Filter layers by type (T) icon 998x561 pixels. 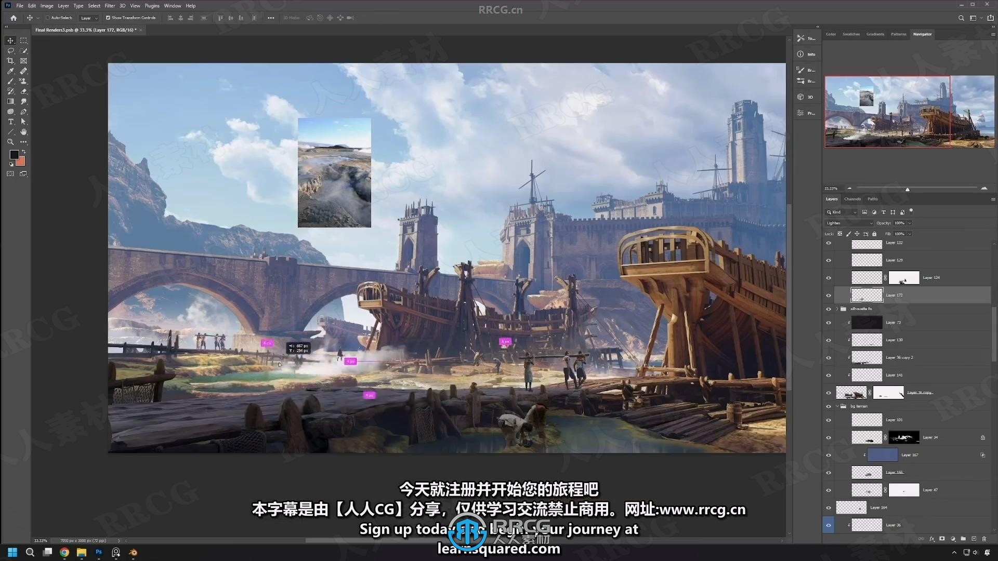tap(883, 212)
